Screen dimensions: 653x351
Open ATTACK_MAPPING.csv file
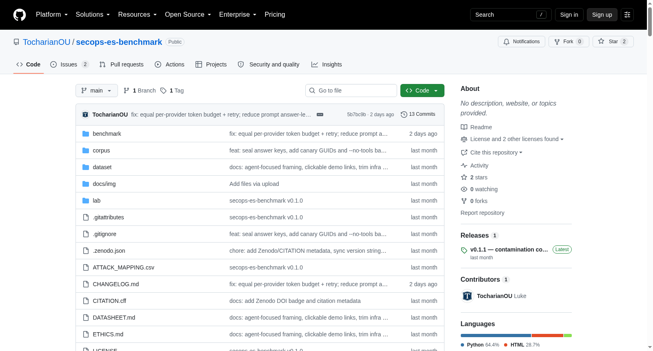point(124,267)
